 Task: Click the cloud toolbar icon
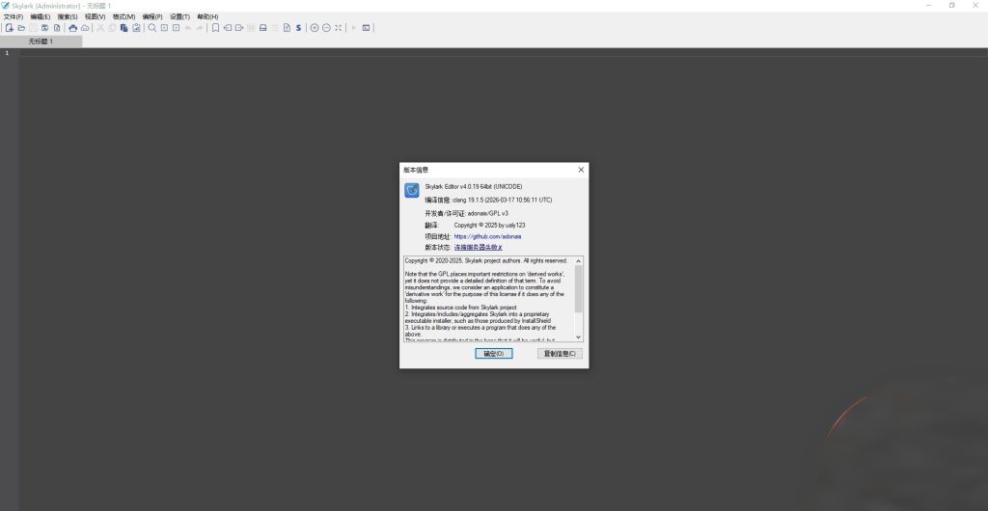pyautogui.click(x=85, y=28)
